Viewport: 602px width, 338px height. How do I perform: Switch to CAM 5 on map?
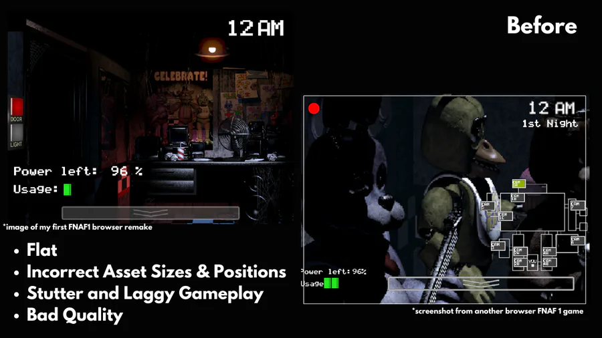click(487, 206)
